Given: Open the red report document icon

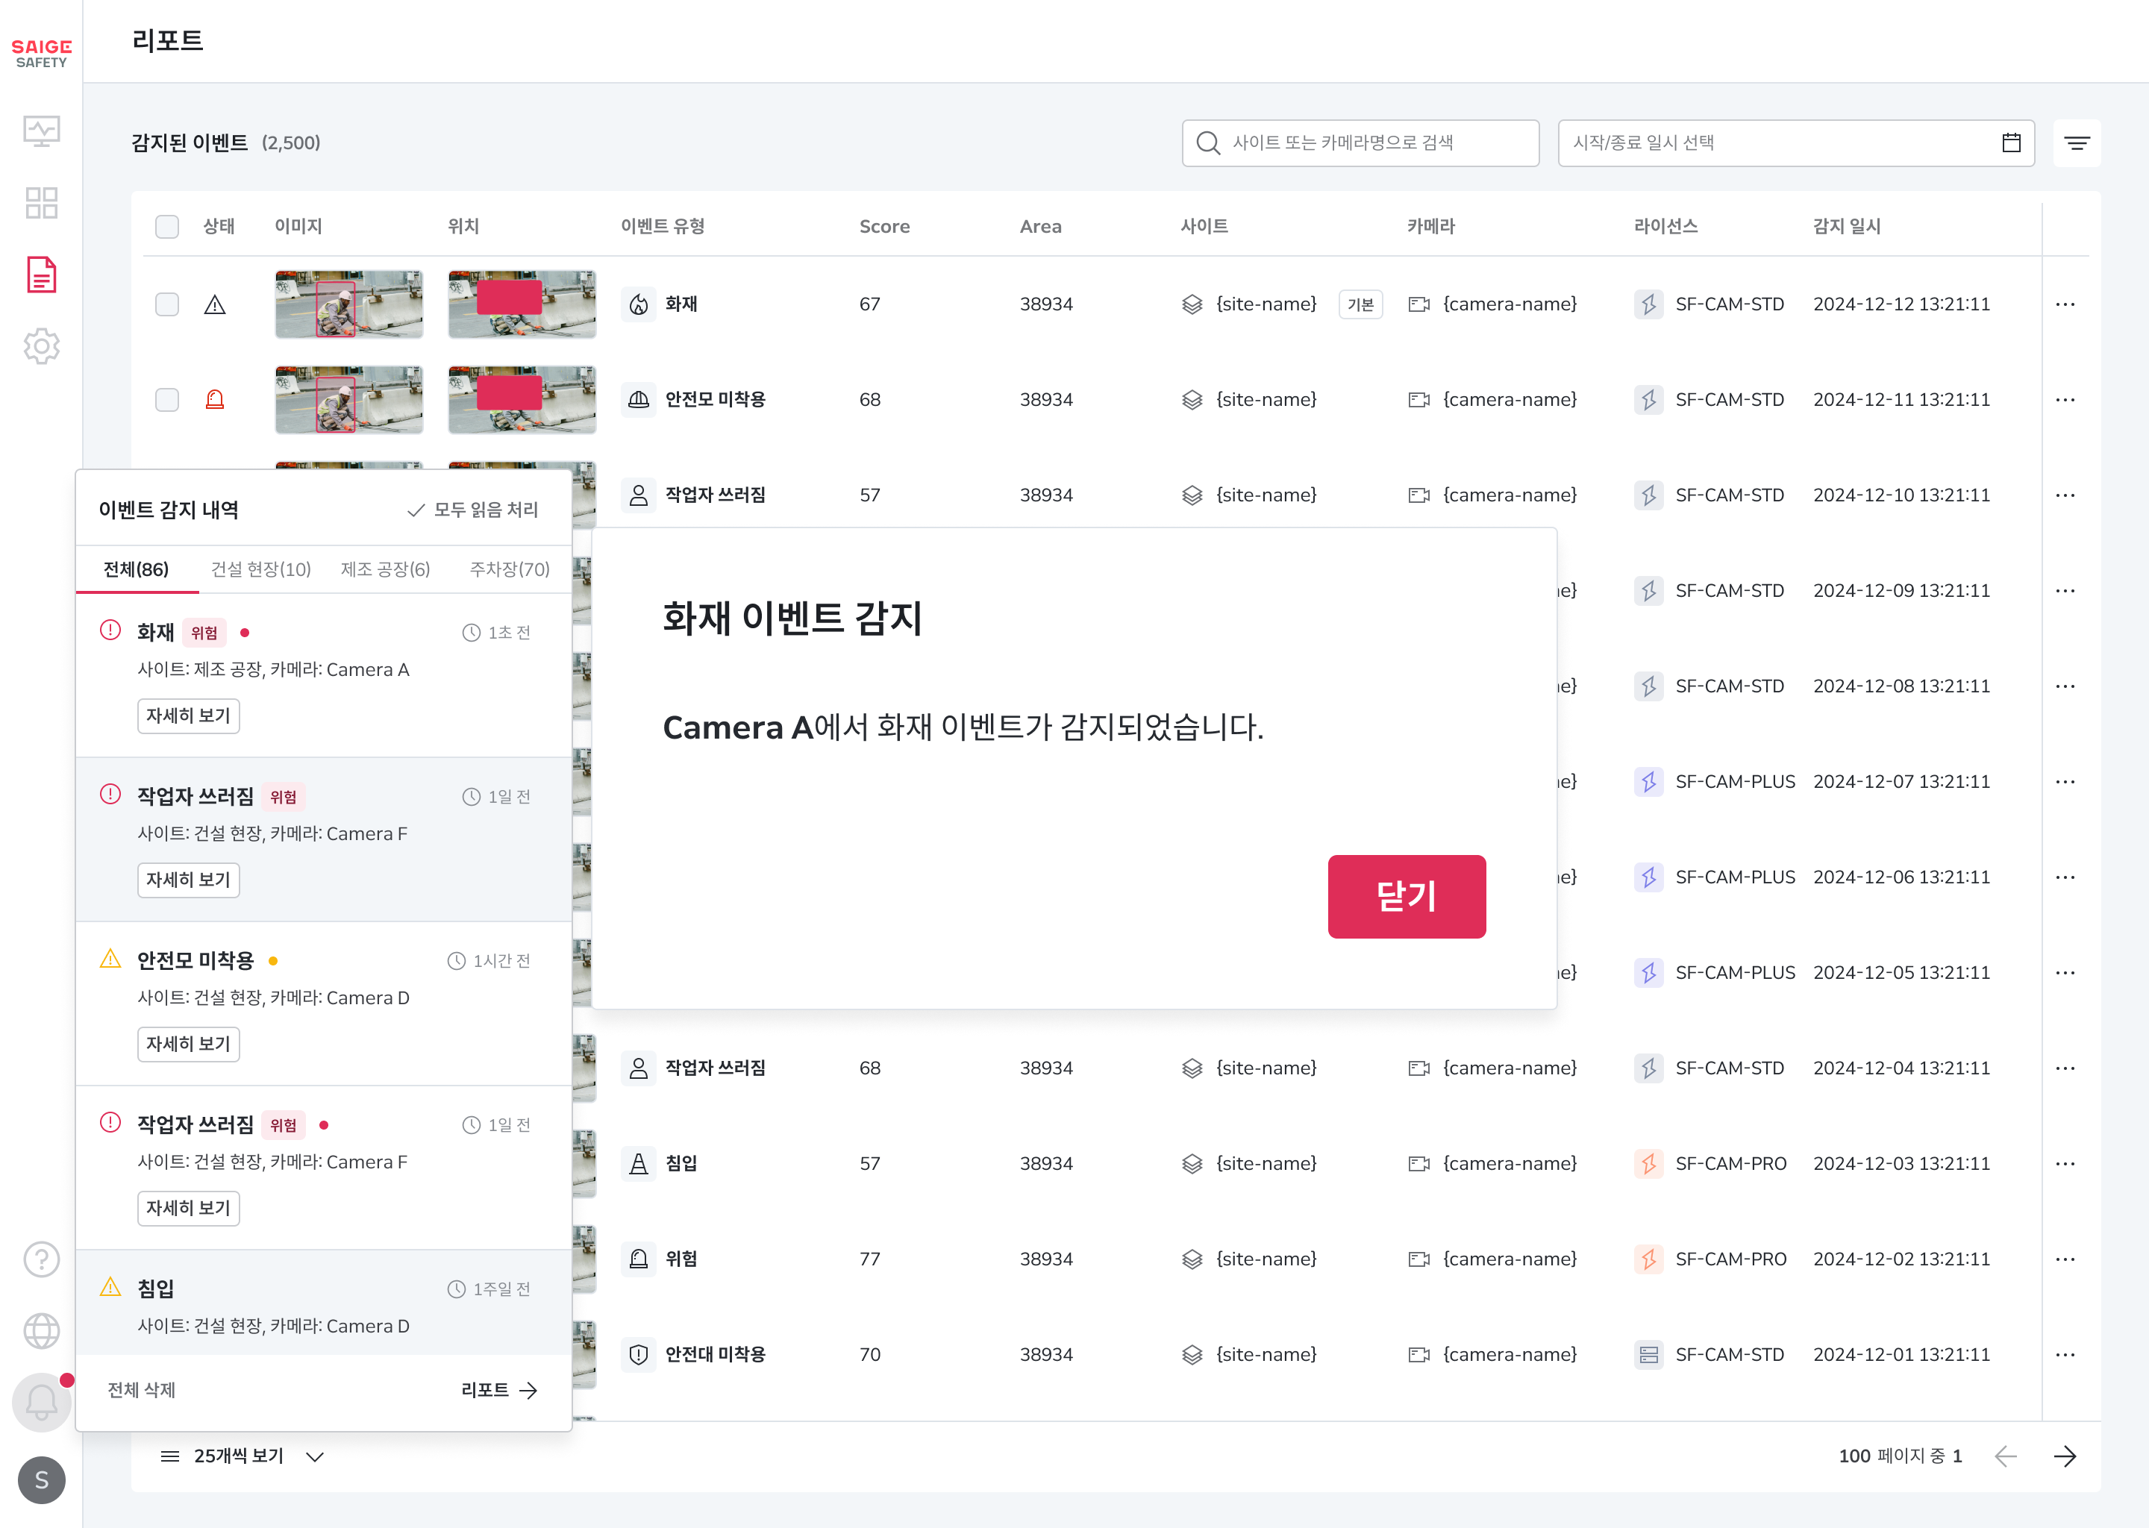Looking at the screenshot, I should pyautogui.click(x=41, y=275).
